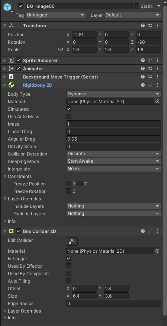The width and height of the screenshot is (167, 326).
Task: Enable Used By Effector checkbox
Action: click(x=69, y=266)
